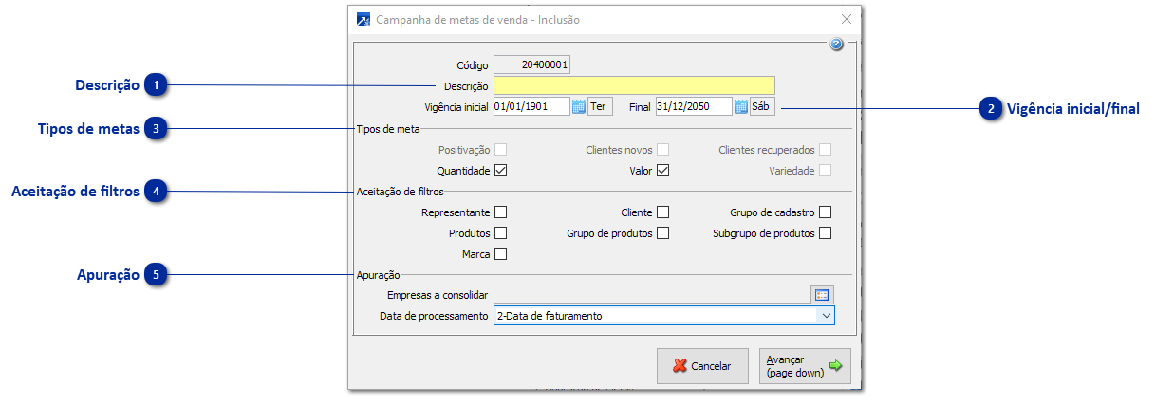Click the Ter weekday button

tap(600, 107)
